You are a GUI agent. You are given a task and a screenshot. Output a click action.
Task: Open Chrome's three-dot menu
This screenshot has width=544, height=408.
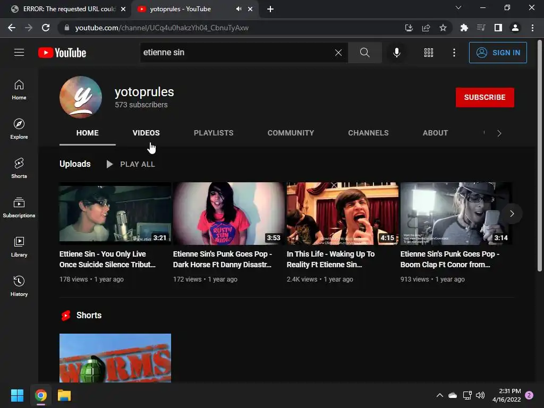click(532, 28)
